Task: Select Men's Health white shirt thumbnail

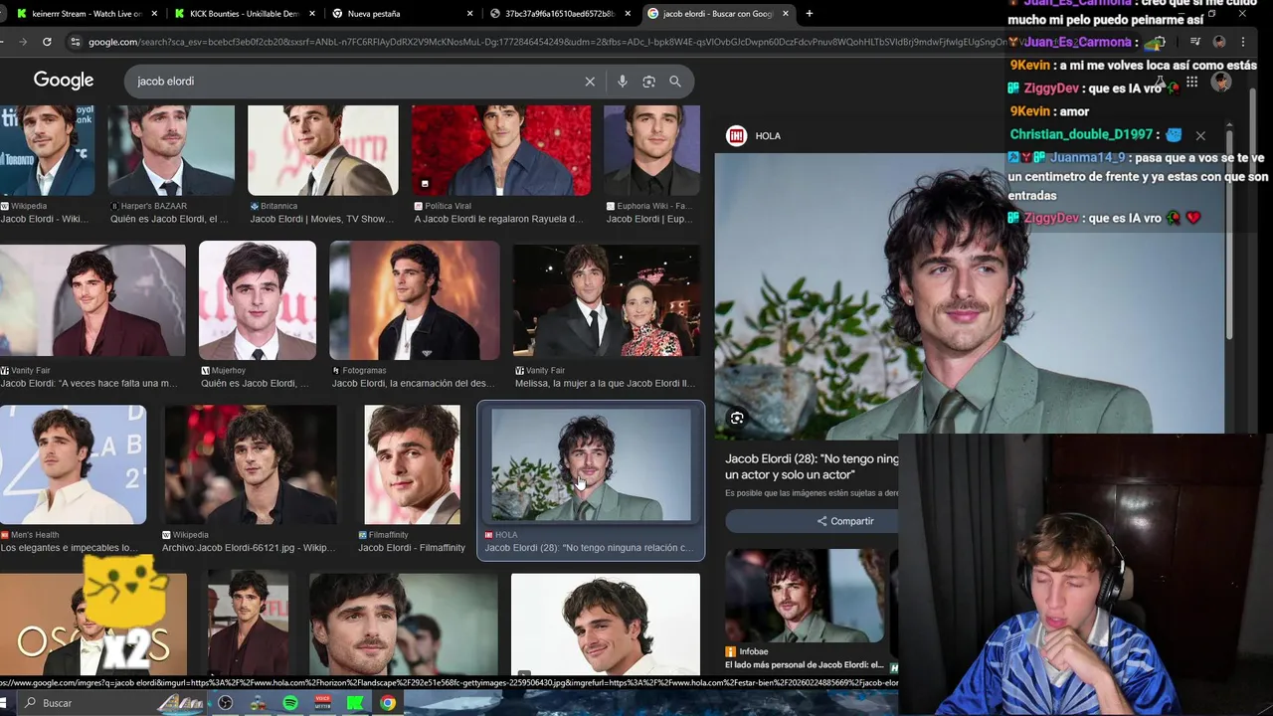Action: tap(73, 464)
